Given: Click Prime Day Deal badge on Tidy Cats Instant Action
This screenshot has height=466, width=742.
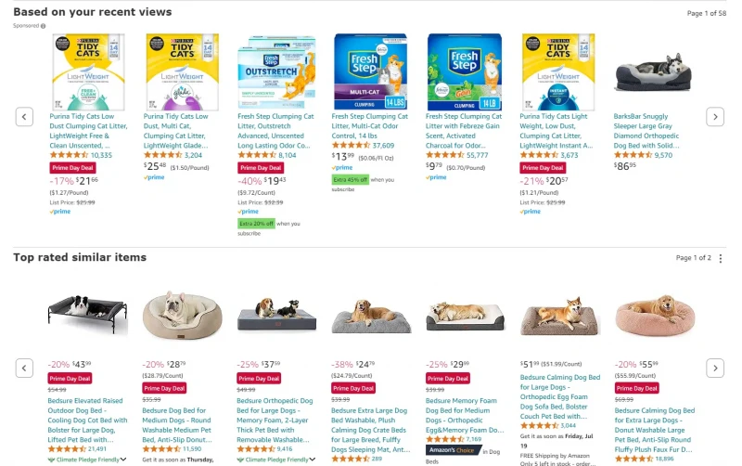Looking at the screenshot, I should pos(543,168).
